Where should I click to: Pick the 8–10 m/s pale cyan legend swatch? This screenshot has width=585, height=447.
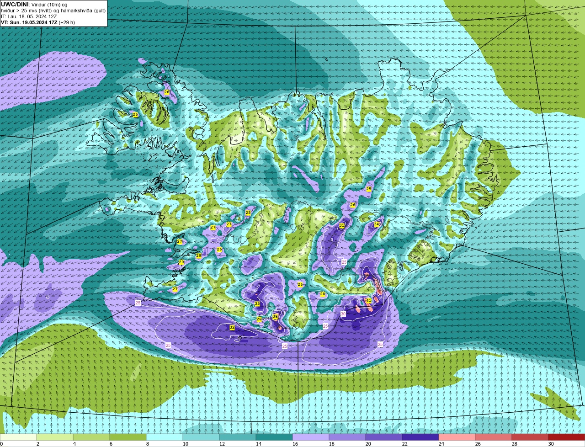click(165, 437)
